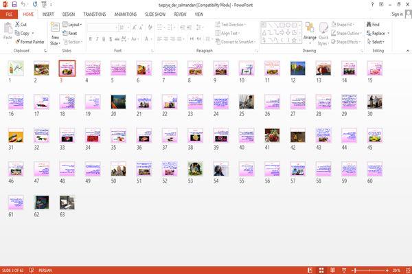Click PERSIAN language indicator

click(x=45, y=270)
